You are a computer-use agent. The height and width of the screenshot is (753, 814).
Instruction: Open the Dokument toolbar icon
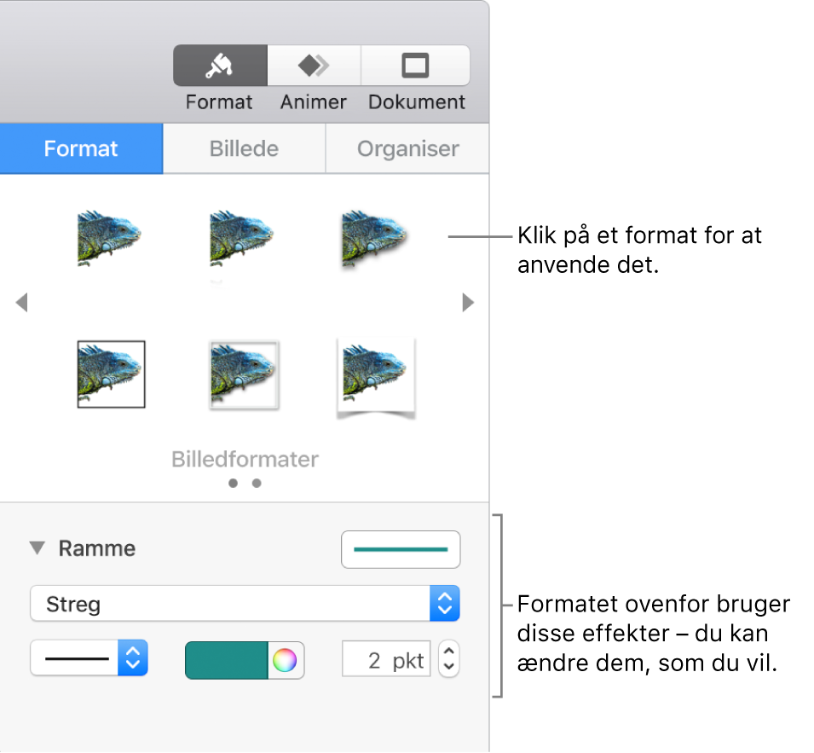tap(415, 66)
